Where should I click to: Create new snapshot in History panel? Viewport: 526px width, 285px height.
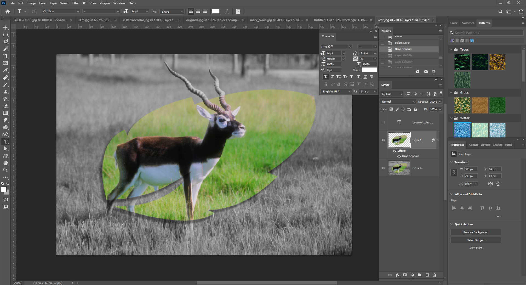point(426,72)
